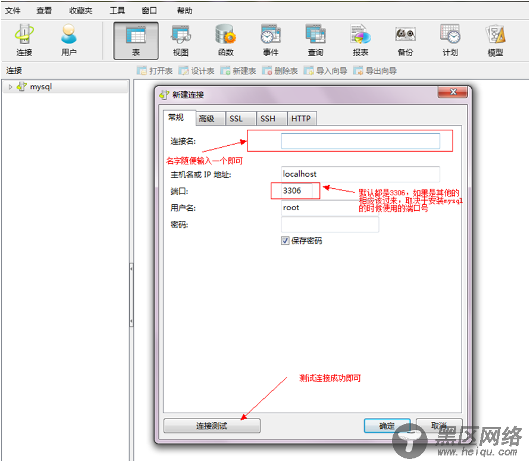530x462 pixels.
Task: Click the 确定 (OK) button
Action: tap(387, 426)
